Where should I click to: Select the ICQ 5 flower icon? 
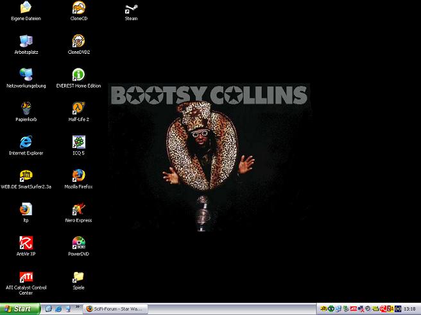point(79,143)
